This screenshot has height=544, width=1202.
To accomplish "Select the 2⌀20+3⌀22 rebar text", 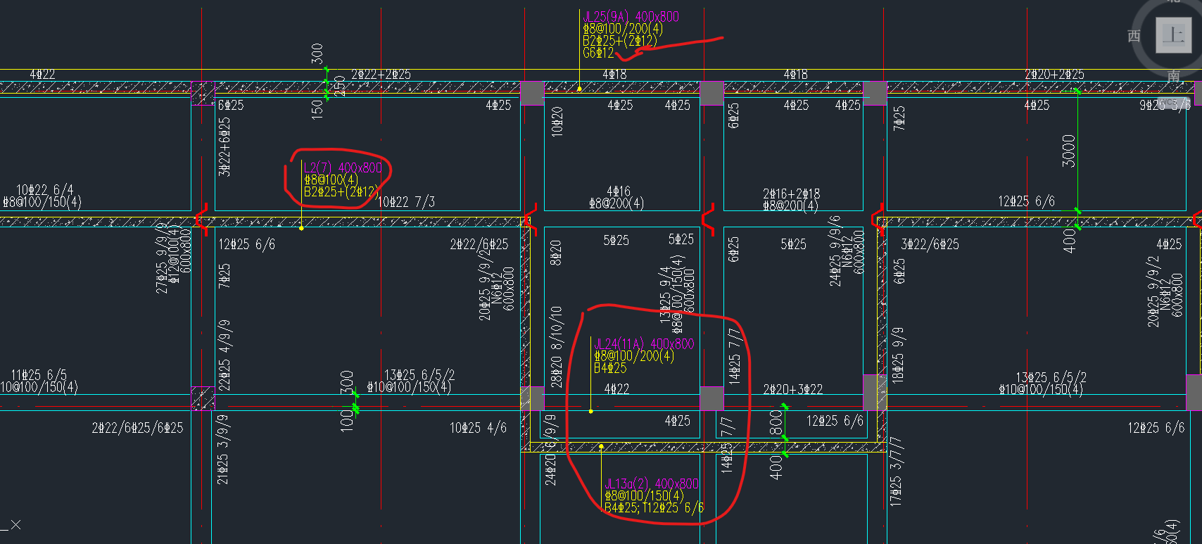I will click(x=792, y=389).
